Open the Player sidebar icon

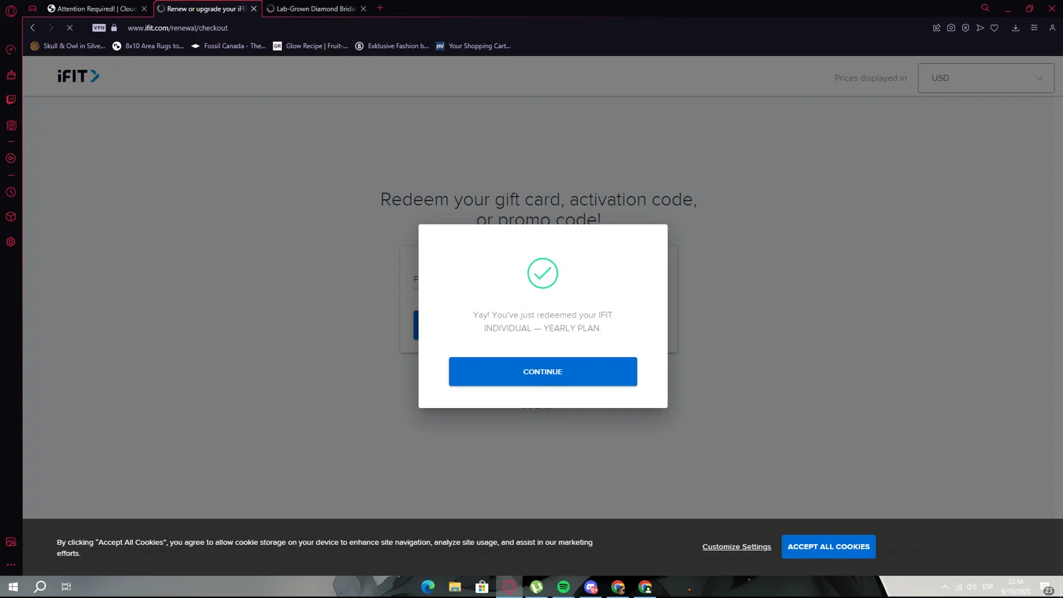coord(11,159)
